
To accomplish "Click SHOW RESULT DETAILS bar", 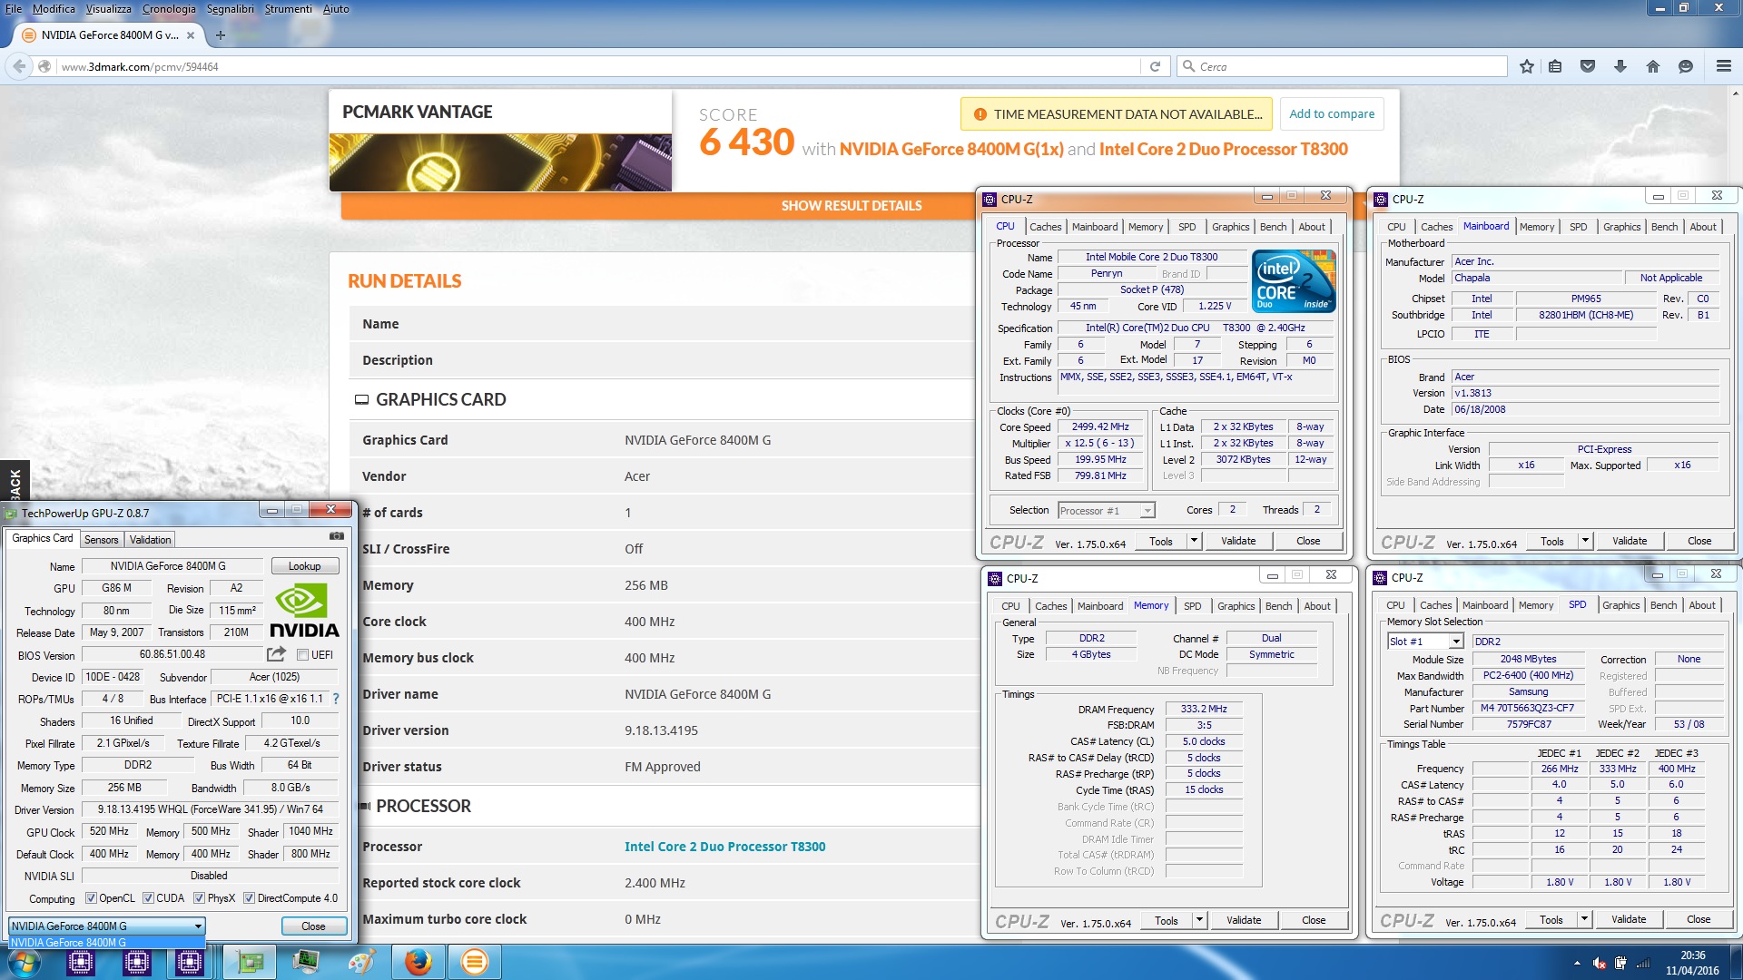I will pyautogui.click(x=852, y=206).
